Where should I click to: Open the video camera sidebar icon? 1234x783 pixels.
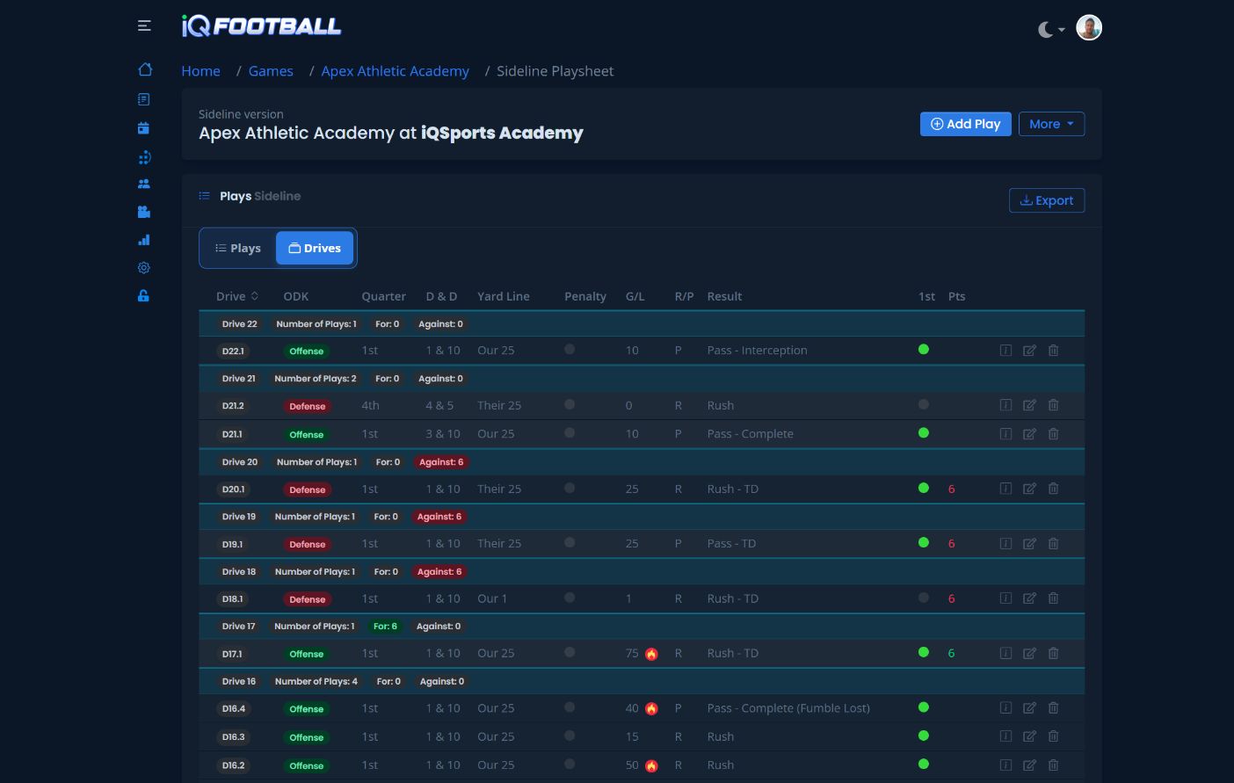(144, 212)
